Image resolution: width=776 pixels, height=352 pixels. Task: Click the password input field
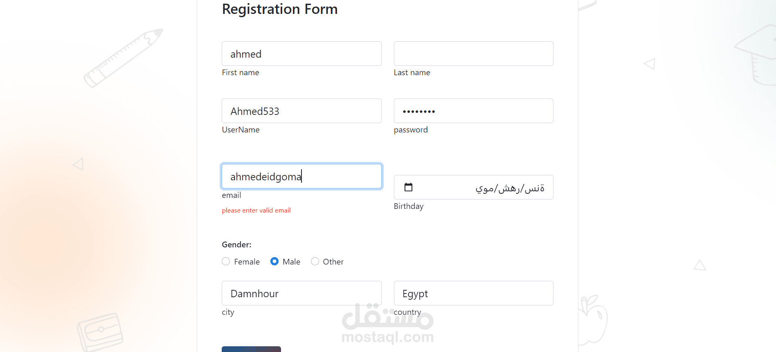[x=473, y=111]
